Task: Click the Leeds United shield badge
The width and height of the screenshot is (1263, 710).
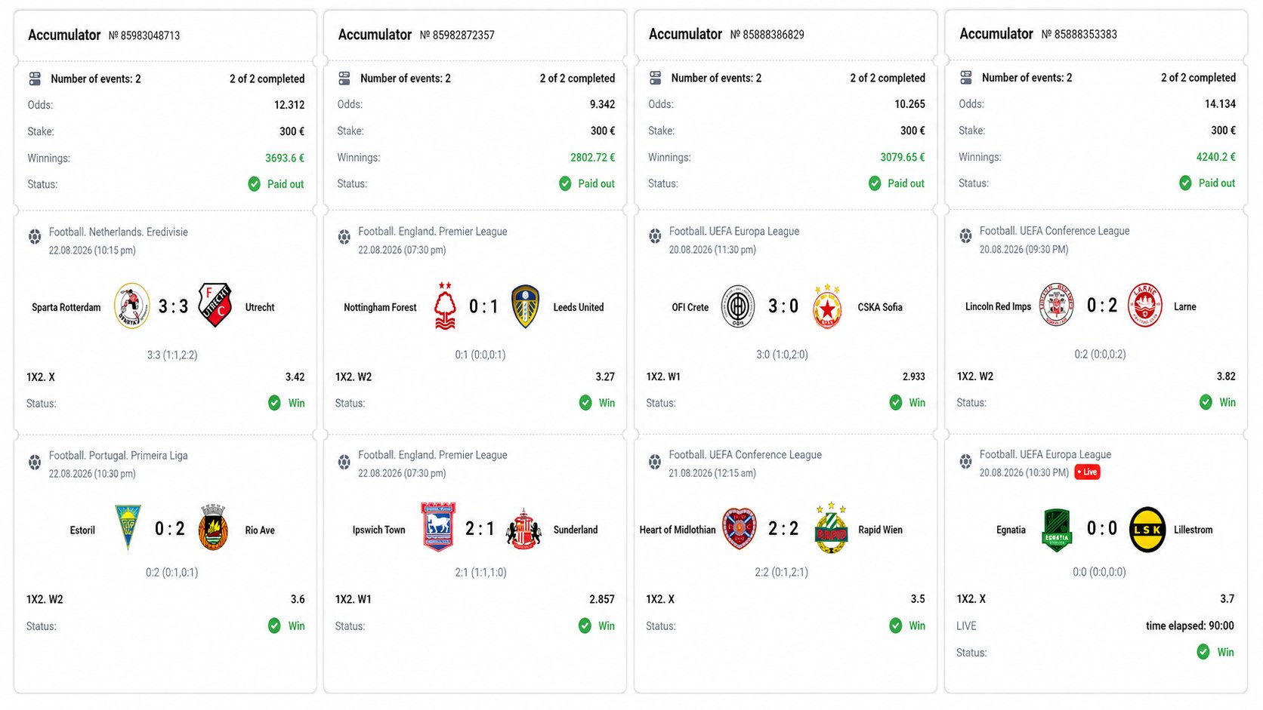Action: click(x=525, y=306)
